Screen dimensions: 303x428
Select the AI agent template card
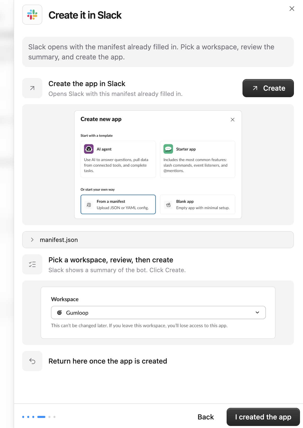pyautogui.click(x=118, y=159)
